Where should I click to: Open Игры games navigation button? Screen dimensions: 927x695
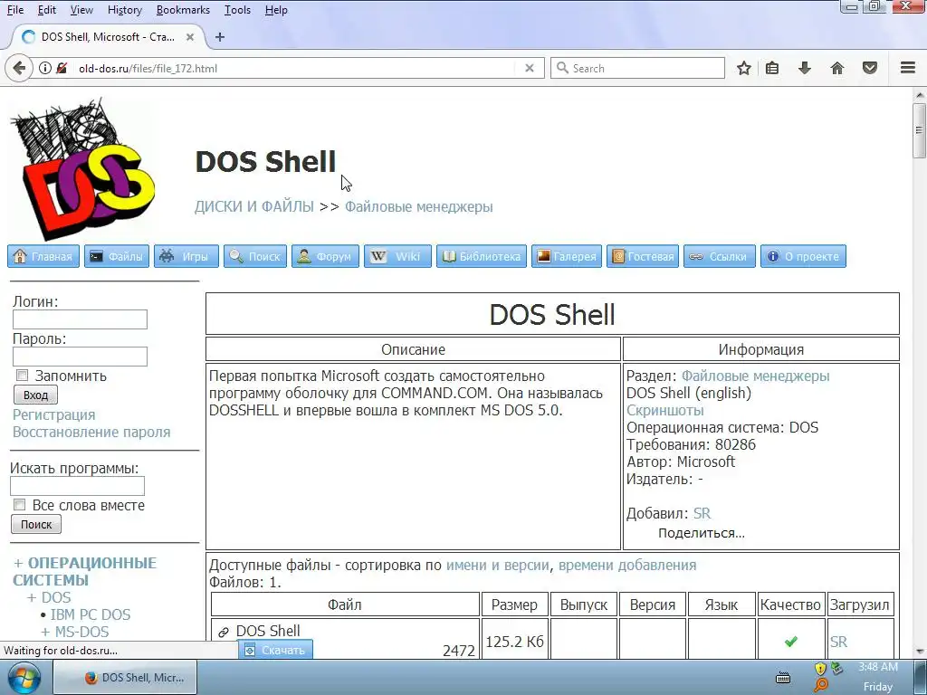[x=186, y=256]
